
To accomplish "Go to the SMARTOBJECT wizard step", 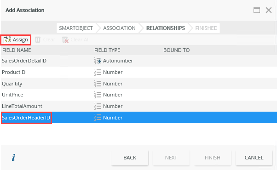I will (x=76, y=28).
